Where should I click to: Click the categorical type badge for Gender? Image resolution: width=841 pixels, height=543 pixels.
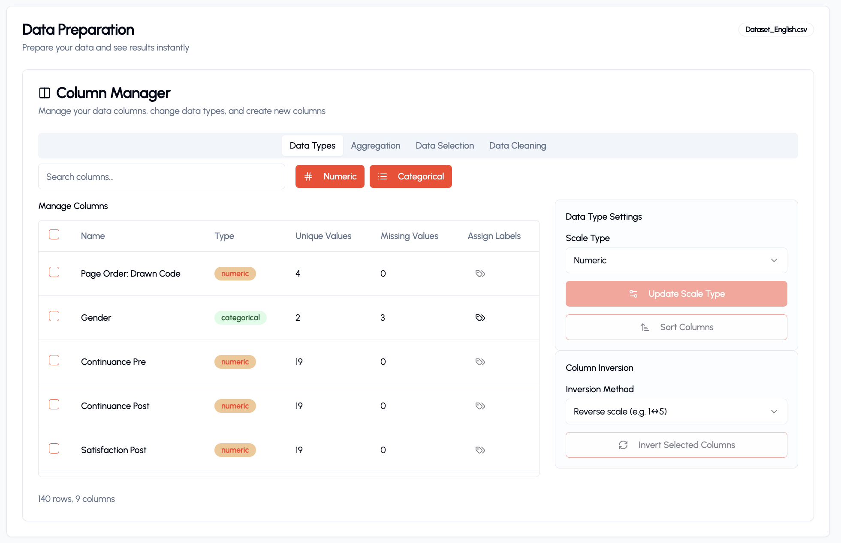click(x=240, y=318)
